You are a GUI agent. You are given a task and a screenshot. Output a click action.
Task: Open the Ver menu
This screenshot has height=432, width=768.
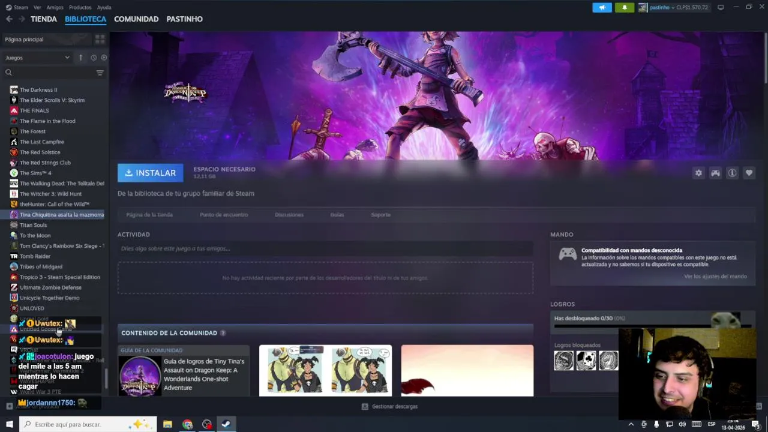(x=37, y=7)
